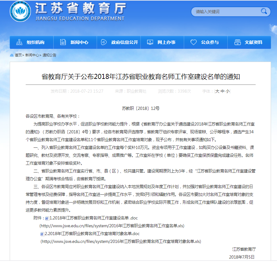Click the magnifier search icon
This screenshot has width=277, height=262.
(264, 12)
